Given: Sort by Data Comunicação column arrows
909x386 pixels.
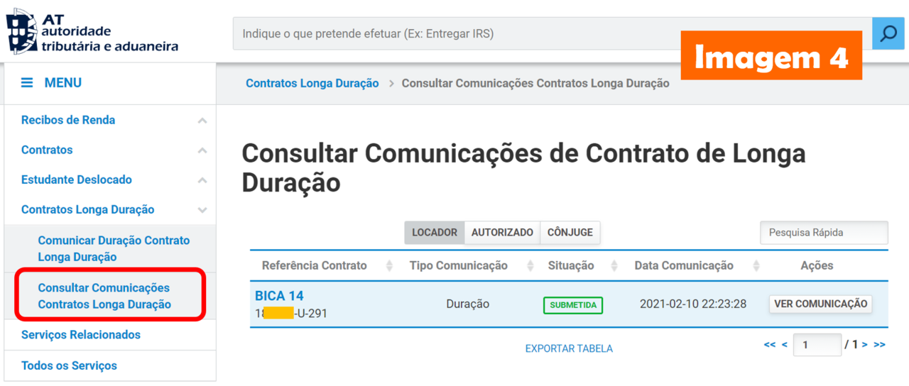Looking at the screenshot, I should pos(756,266).
